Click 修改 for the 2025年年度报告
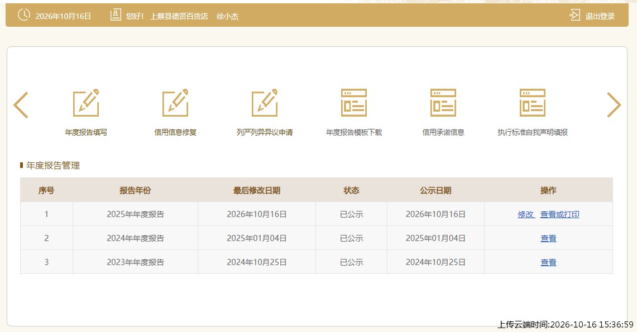The height and width of the screenshot is (332, 637). [x=526, y=214]
